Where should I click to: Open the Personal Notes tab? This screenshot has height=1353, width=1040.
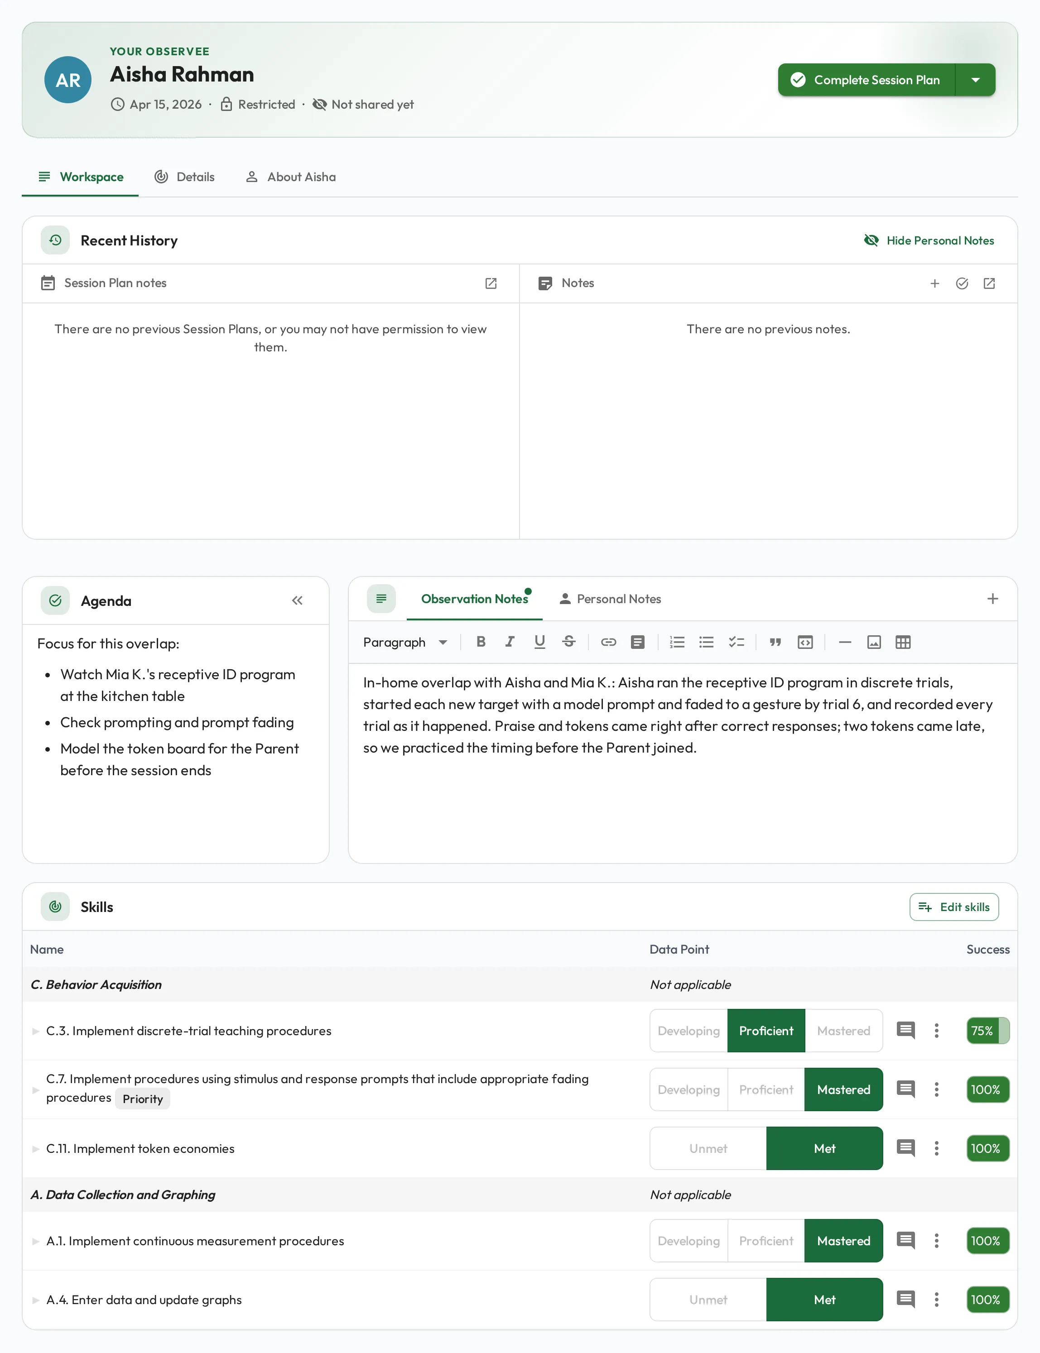[611, 599]
